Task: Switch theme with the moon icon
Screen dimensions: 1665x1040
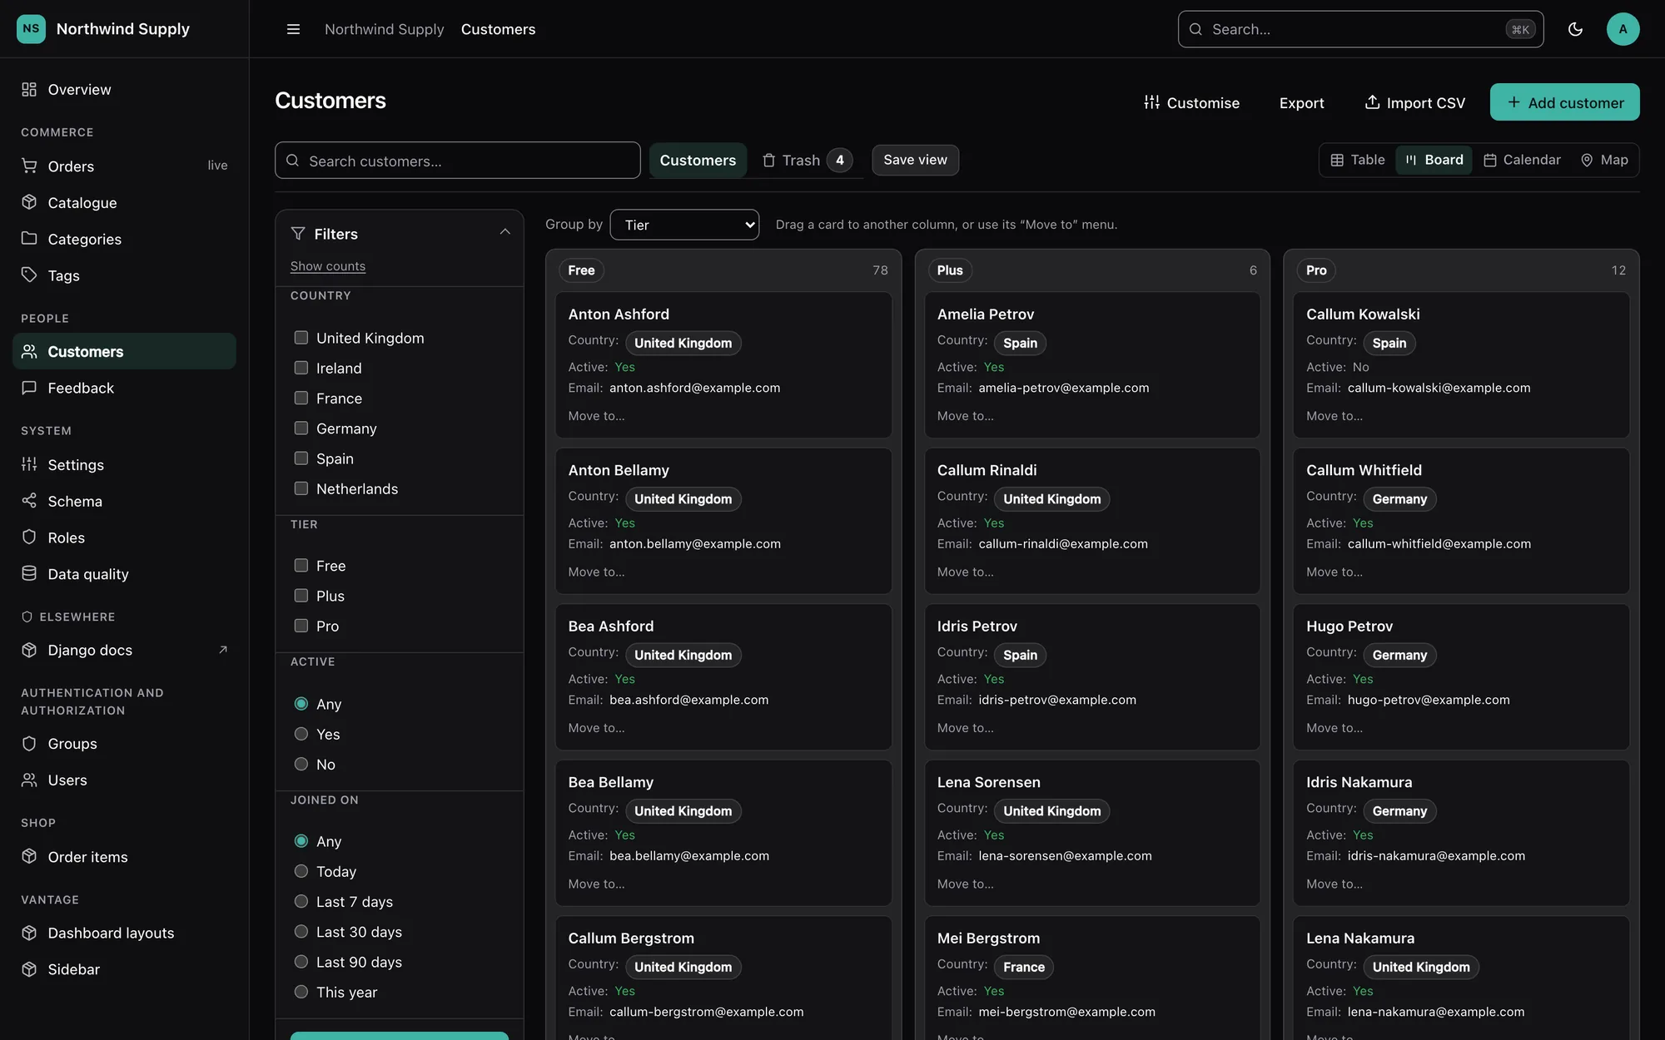Action: pyautogui.click(x=1575, y=29)
